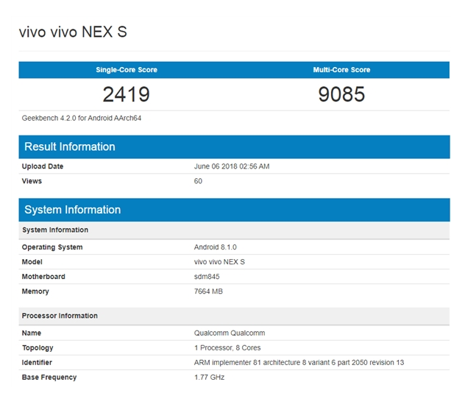Select the 'June 06 2018 02:56 AM' value
Image resolution: width=451 pixels, height=396 pixels.
pos(232,166)
